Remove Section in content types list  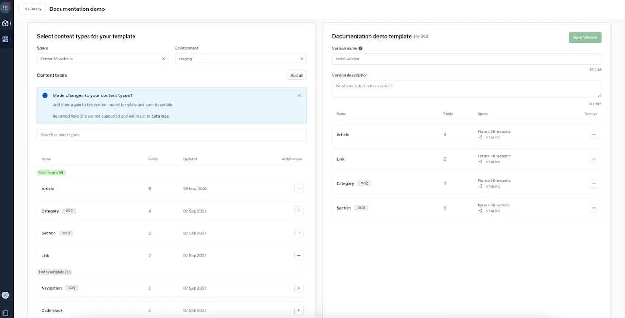point(298,233)
